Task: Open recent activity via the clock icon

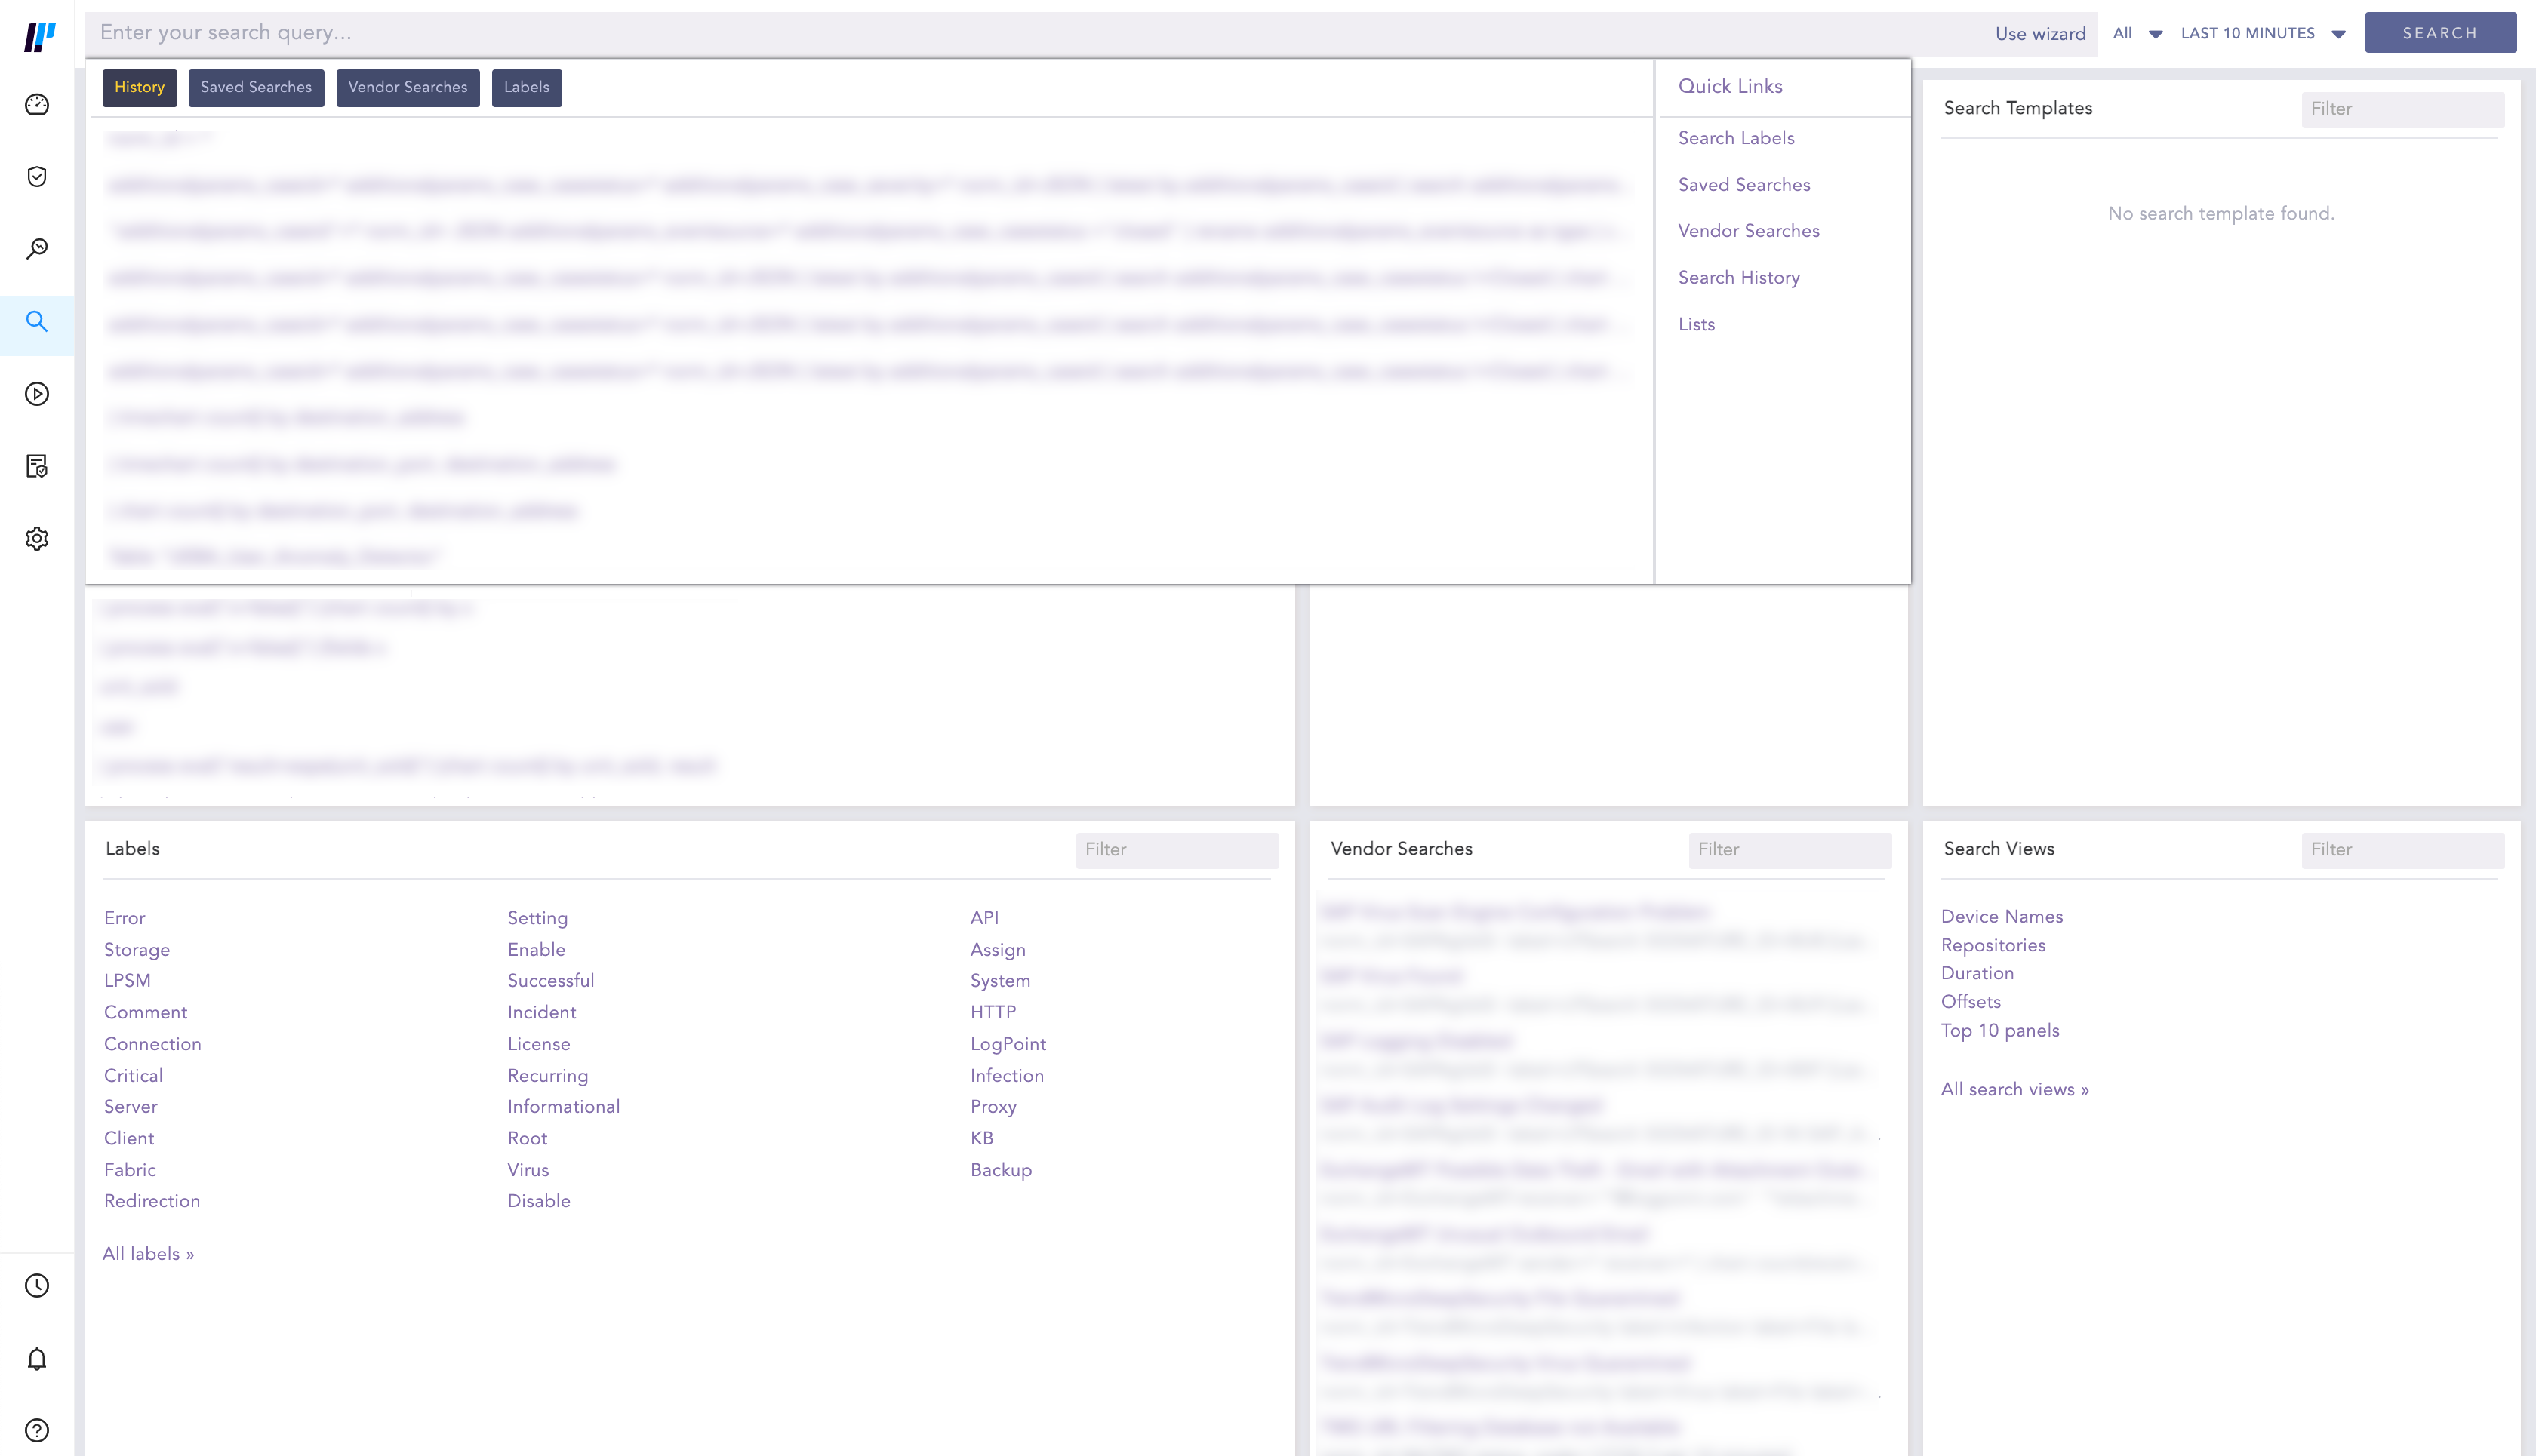Action: [x=36, y=1286]
